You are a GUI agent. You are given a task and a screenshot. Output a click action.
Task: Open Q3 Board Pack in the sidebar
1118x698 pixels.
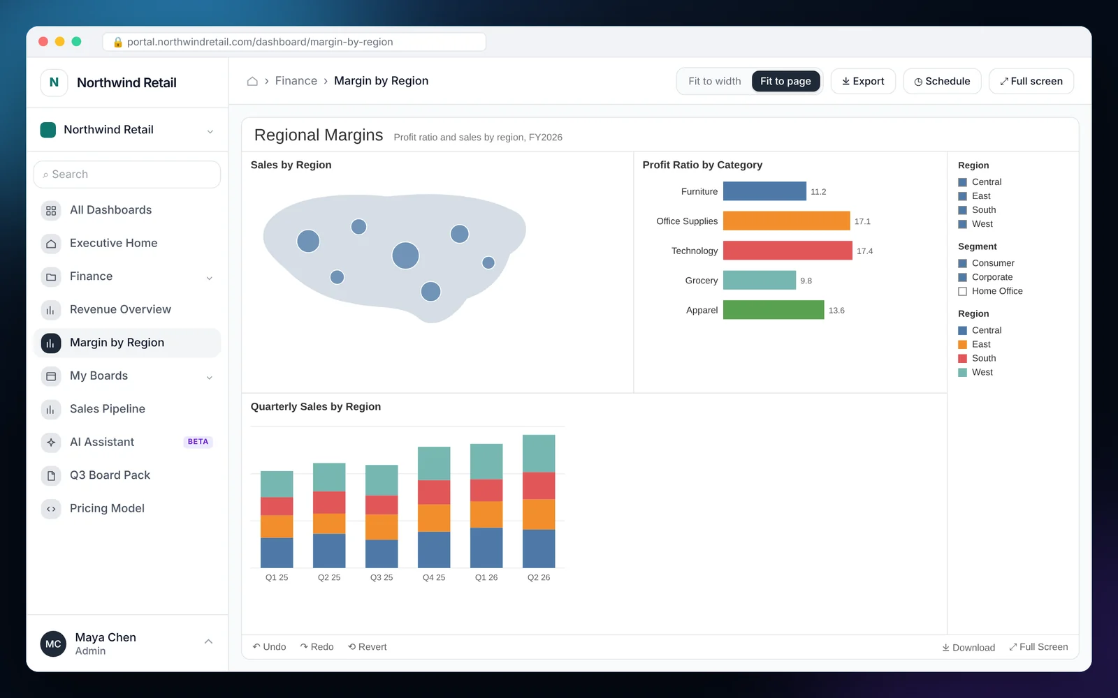(127, 475)
